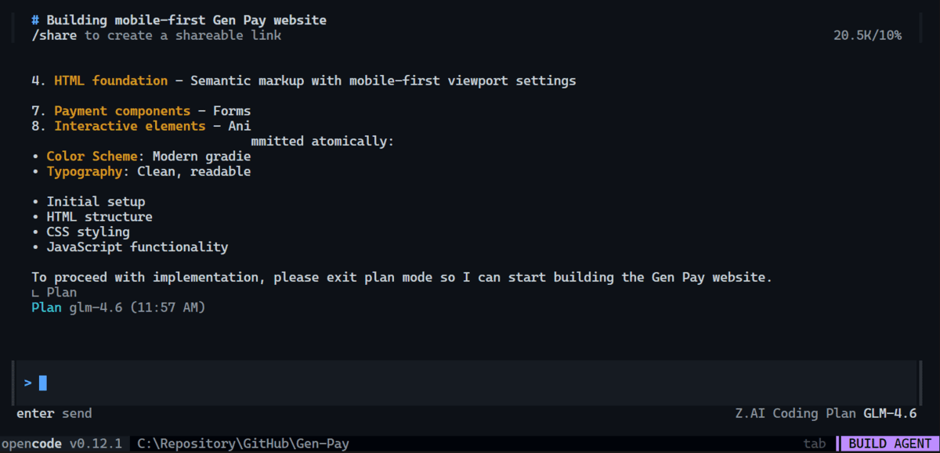The image size is (940, 453).
Task: Click the /share command to create shareable link
Action: pyautogui.click(x=53, y=34)
